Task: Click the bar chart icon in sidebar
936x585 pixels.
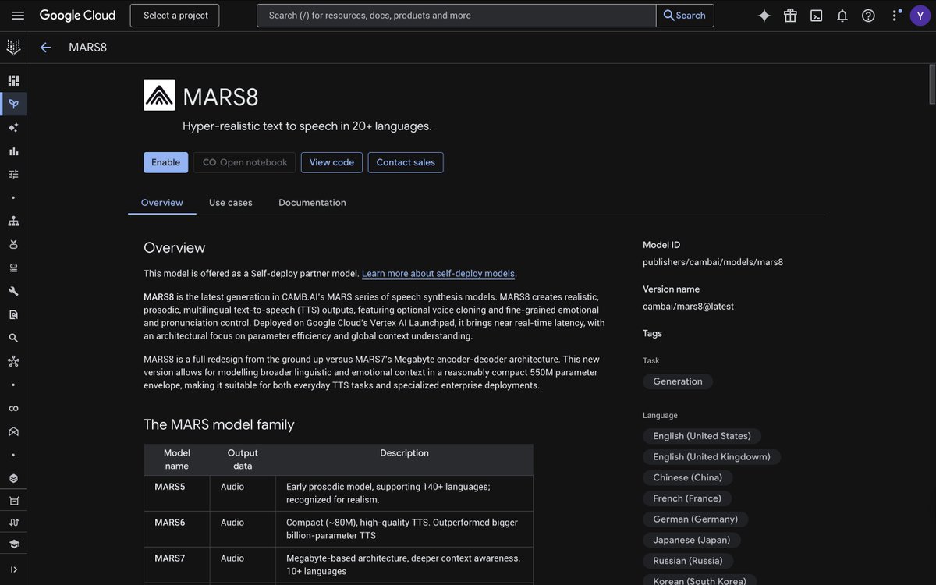Action: tap(13, 151)
